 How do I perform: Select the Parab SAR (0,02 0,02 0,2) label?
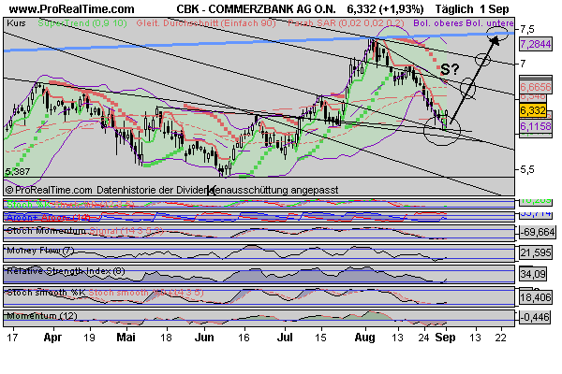click(346, 23)
